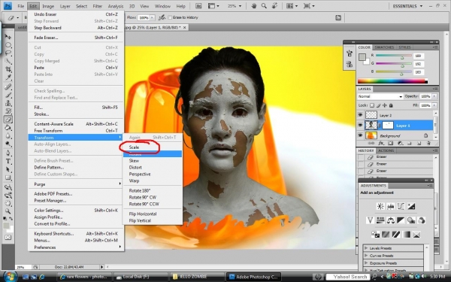Open the ESSENTIALS workspace switcher

pyautogui.click(x=407, y=6)
